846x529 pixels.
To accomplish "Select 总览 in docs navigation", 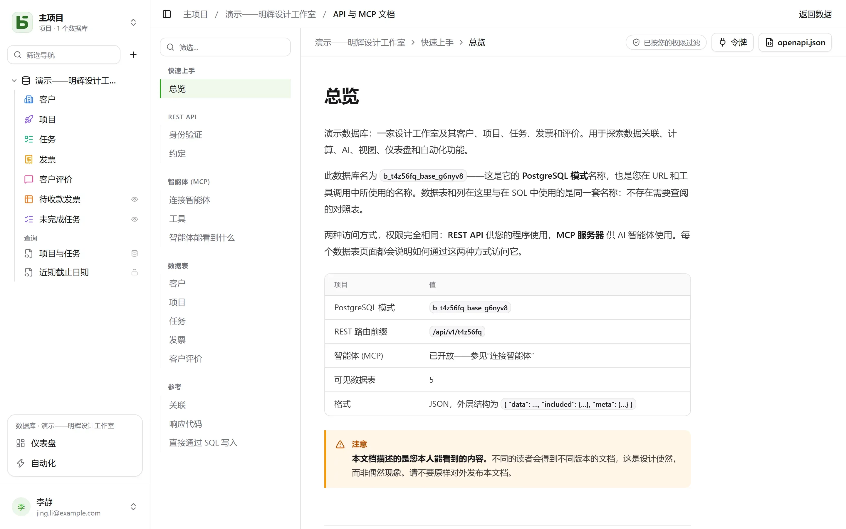I will click(225, 89).
